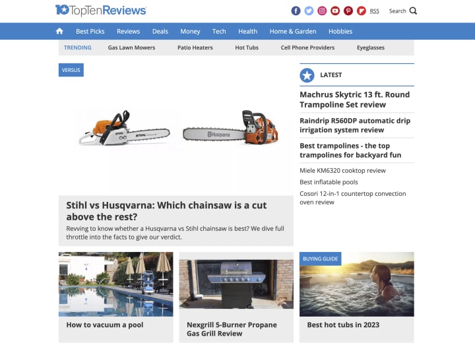Click the TRENDING label
Screen dimensions: 475x347
pyautogui.click(x=78, y=47)
